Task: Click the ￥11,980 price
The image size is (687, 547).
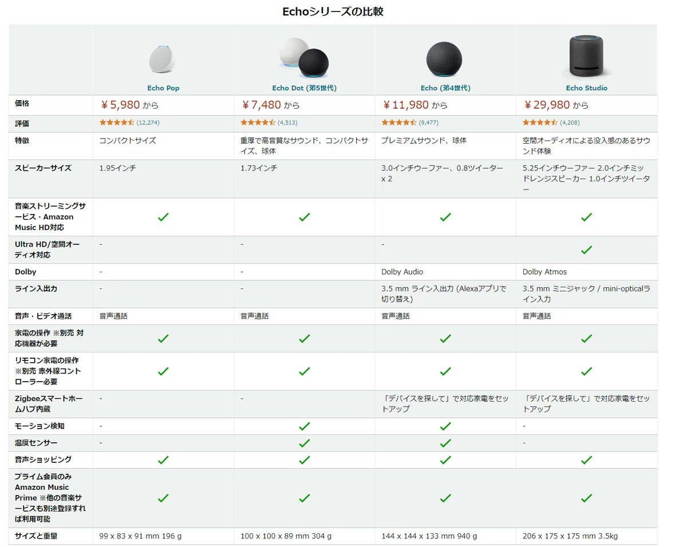Action: coord(406,105)
